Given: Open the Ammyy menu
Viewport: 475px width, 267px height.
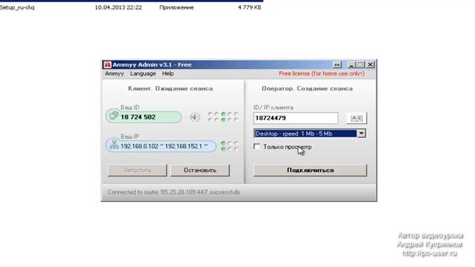Looking at the screenshot, I should pyautogui.click(x=114, y=73).
